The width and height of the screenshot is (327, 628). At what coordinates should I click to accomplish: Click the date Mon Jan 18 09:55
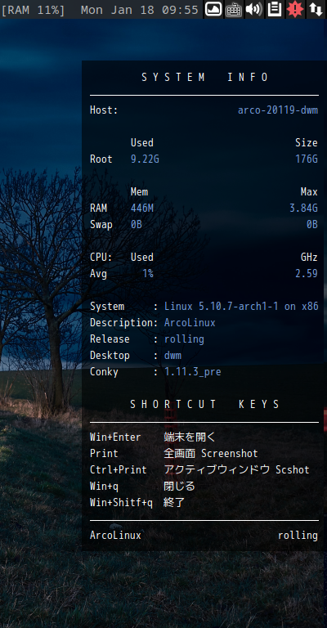[x=140, y=10]
